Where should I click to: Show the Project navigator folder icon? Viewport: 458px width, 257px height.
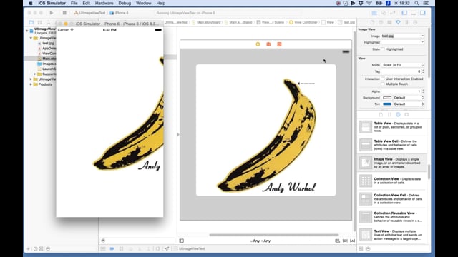tap(31, 22)
